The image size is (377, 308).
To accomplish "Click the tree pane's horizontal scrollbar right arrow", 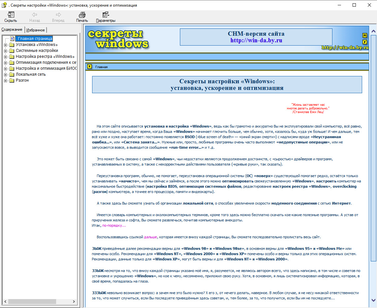I will pos(74,301).
